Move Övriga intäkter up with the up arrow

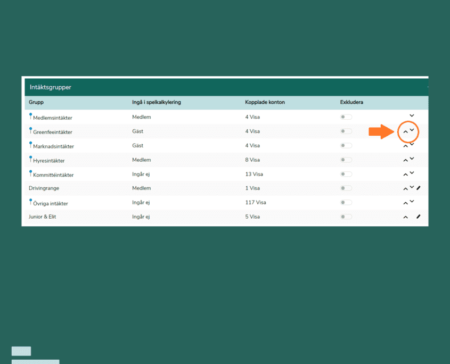coord(405,203)
